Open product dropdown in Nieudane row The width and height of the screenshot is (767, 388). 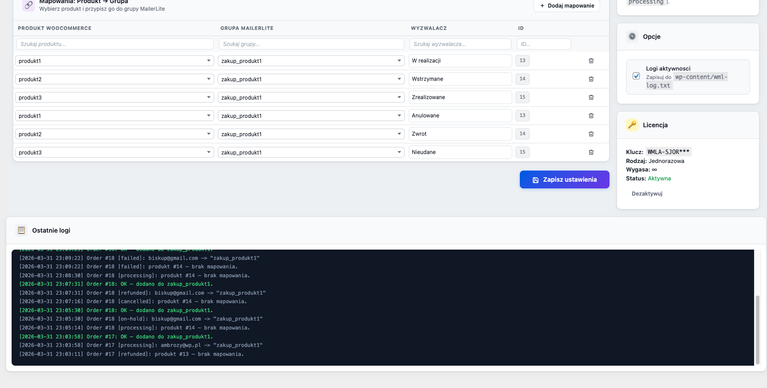(114, 152)
